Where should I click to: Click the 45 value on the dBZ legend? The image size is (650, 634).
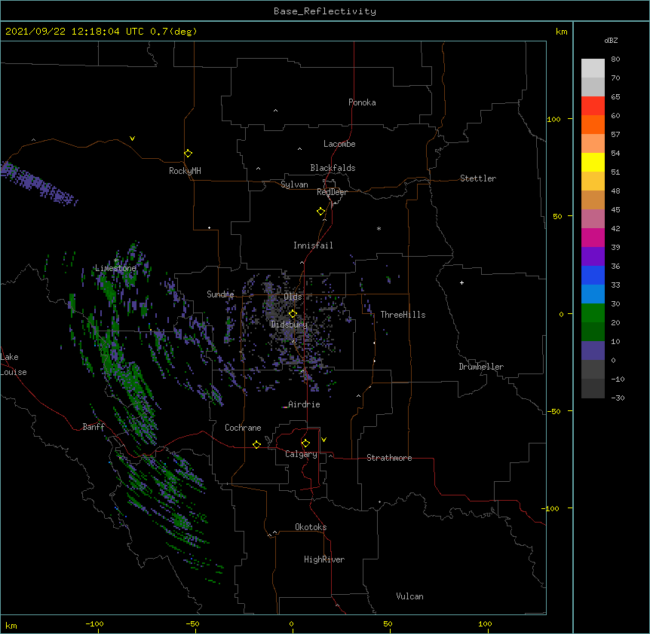click(x=615, y=210)
